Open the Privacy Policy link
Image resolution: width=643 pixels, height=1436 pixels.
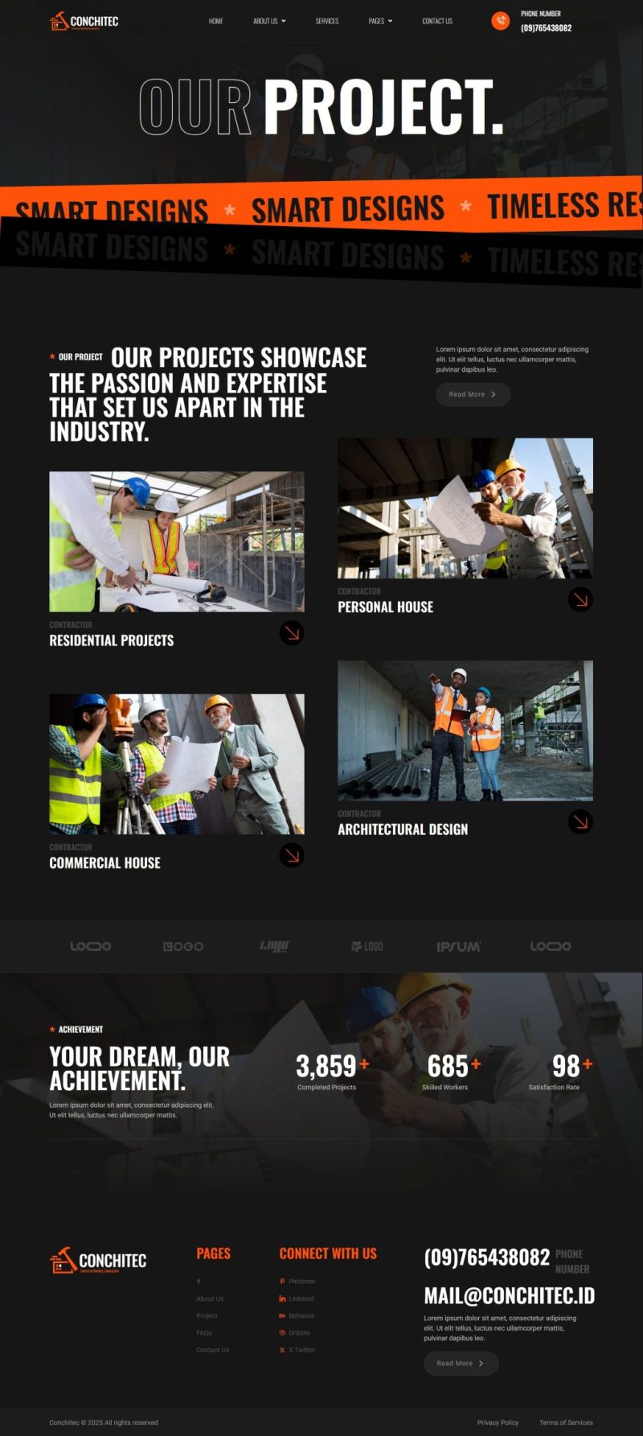pyautogui.click(x=498, y=1422)
